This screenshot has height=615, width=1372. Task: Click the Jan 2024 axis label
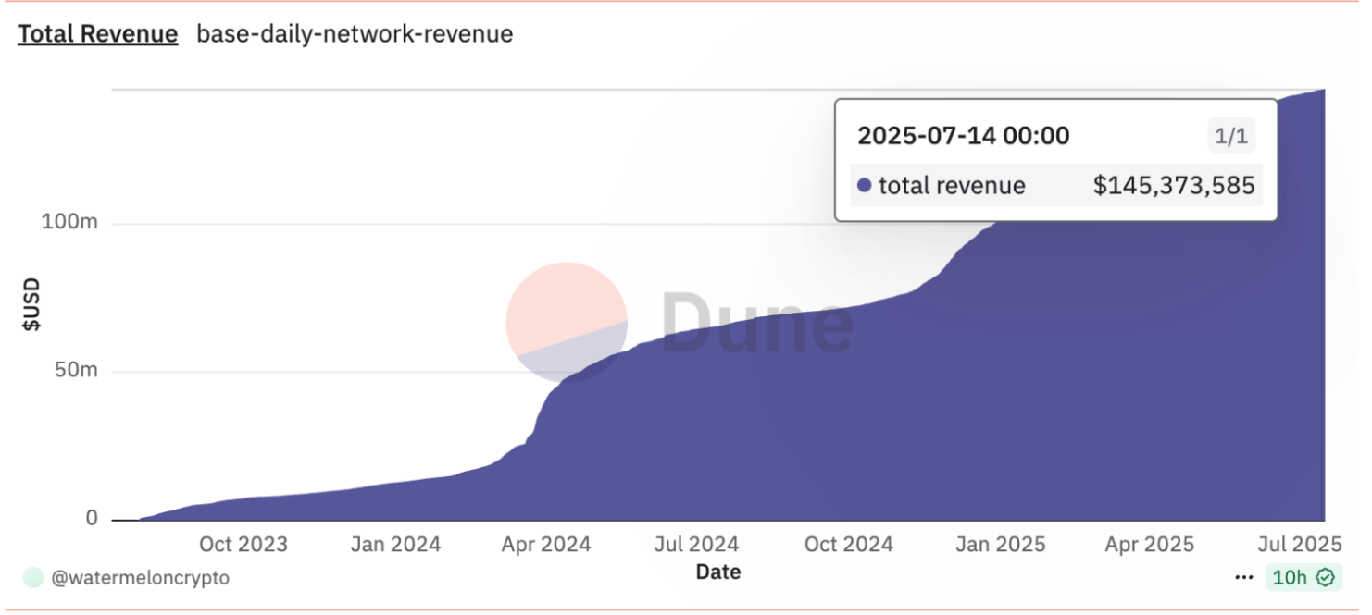[x=395, y=544]
